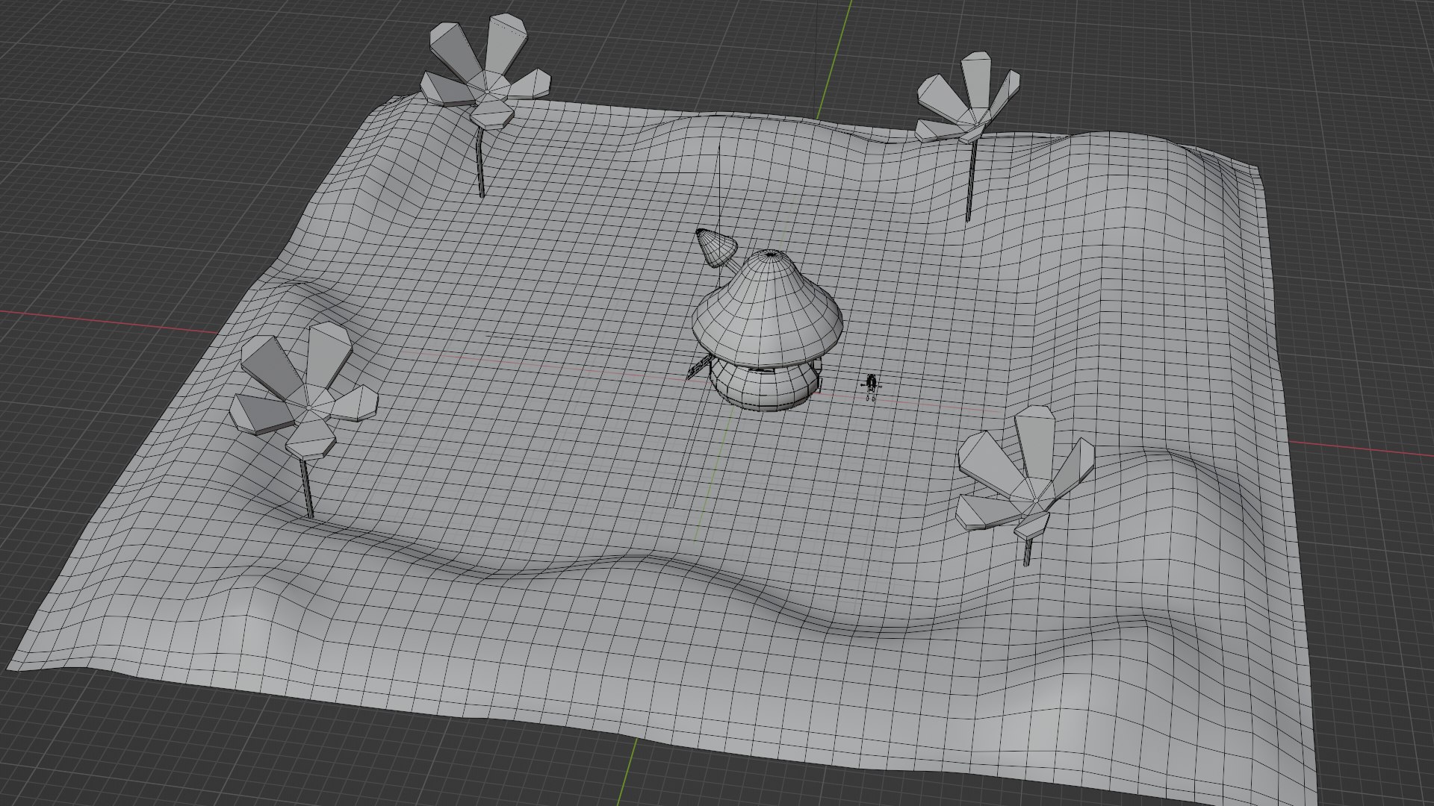This screenshot has height=806, width=1434.
Task: Select the tiny character figure beside the house
Action: 870,388
